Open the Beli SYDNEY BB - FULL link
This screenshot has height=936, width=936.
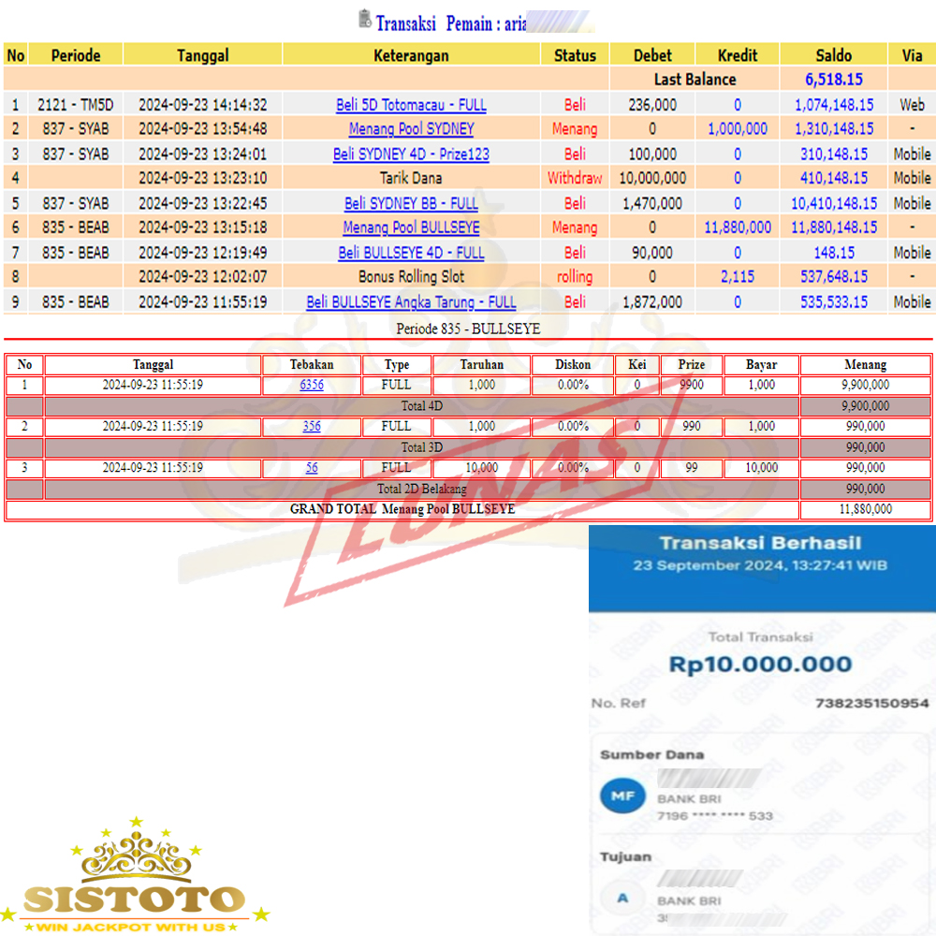pyautogui.click(x=411, y=203)
